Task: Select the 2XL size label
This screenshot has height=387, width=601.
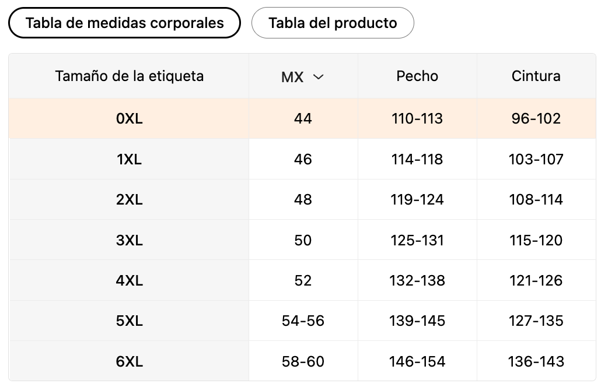Action: [130, 200]
